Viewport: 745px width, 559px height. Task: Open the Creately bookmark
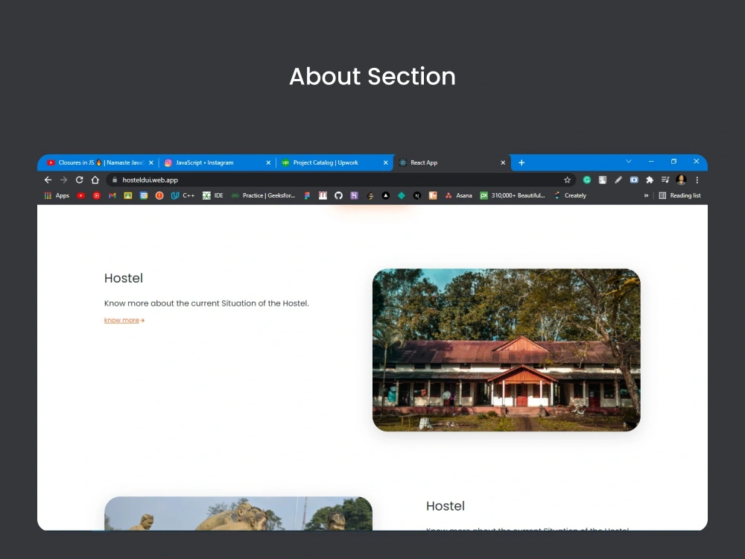570,195
